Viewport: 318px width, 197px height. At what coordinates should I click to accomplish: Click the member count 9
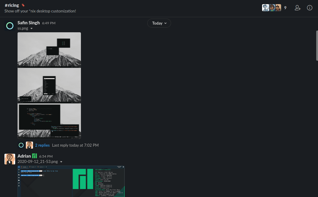tap(285, 8)
